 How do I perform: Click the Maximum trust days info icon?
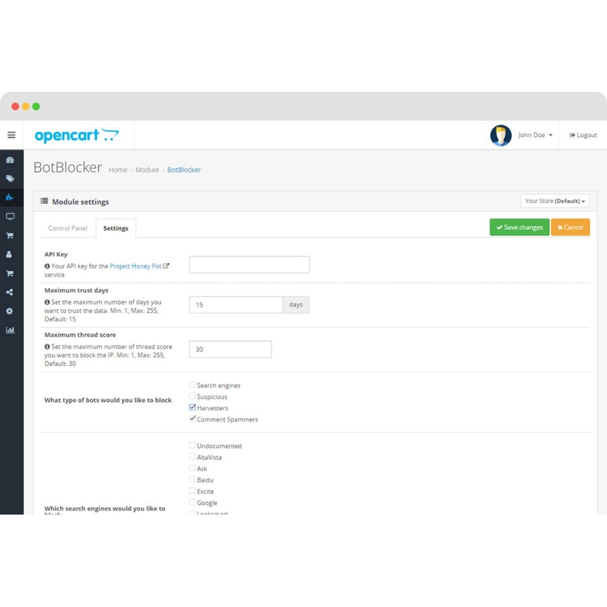47,302
